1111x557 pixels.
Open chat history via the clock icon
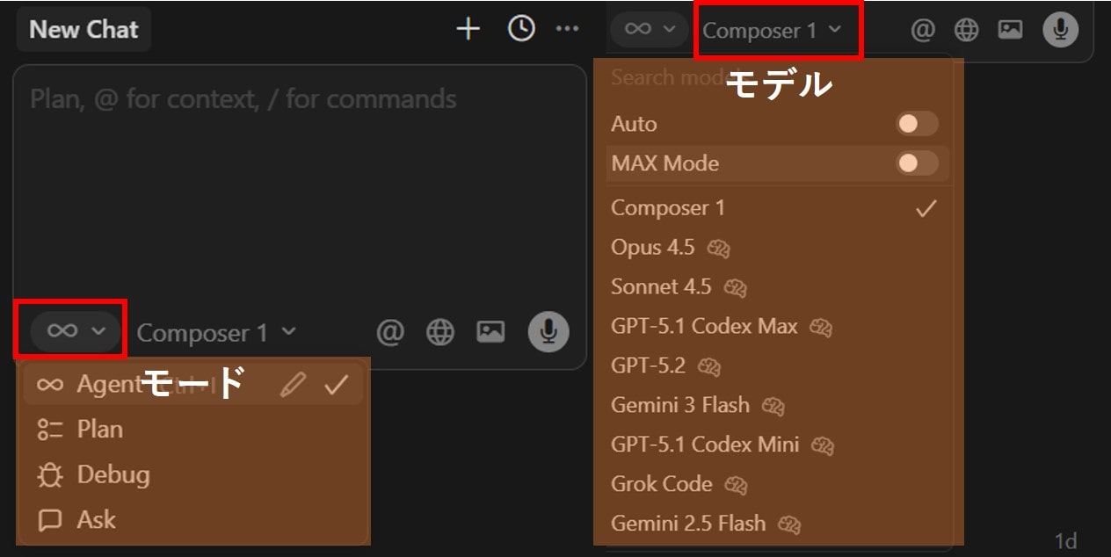click(520, 28)
